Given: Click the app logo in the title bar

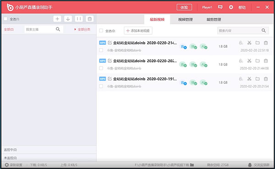Looking at the screenshot, I should 10,7.
